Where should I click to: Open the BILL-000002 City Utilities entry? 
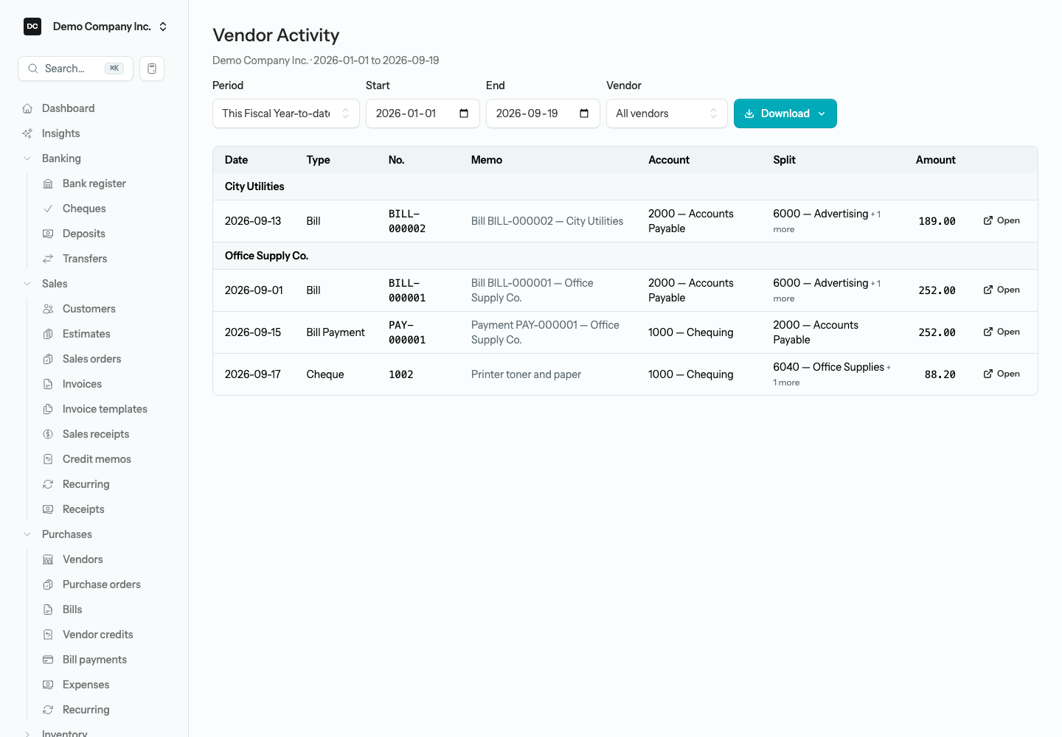[1002, 220]
